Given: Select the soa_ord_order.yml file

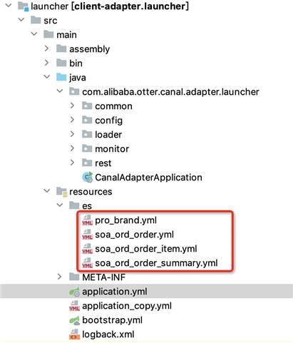Looking at the screenshot, I should point(134,235).
